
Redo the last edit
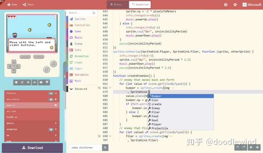[244, 147]
